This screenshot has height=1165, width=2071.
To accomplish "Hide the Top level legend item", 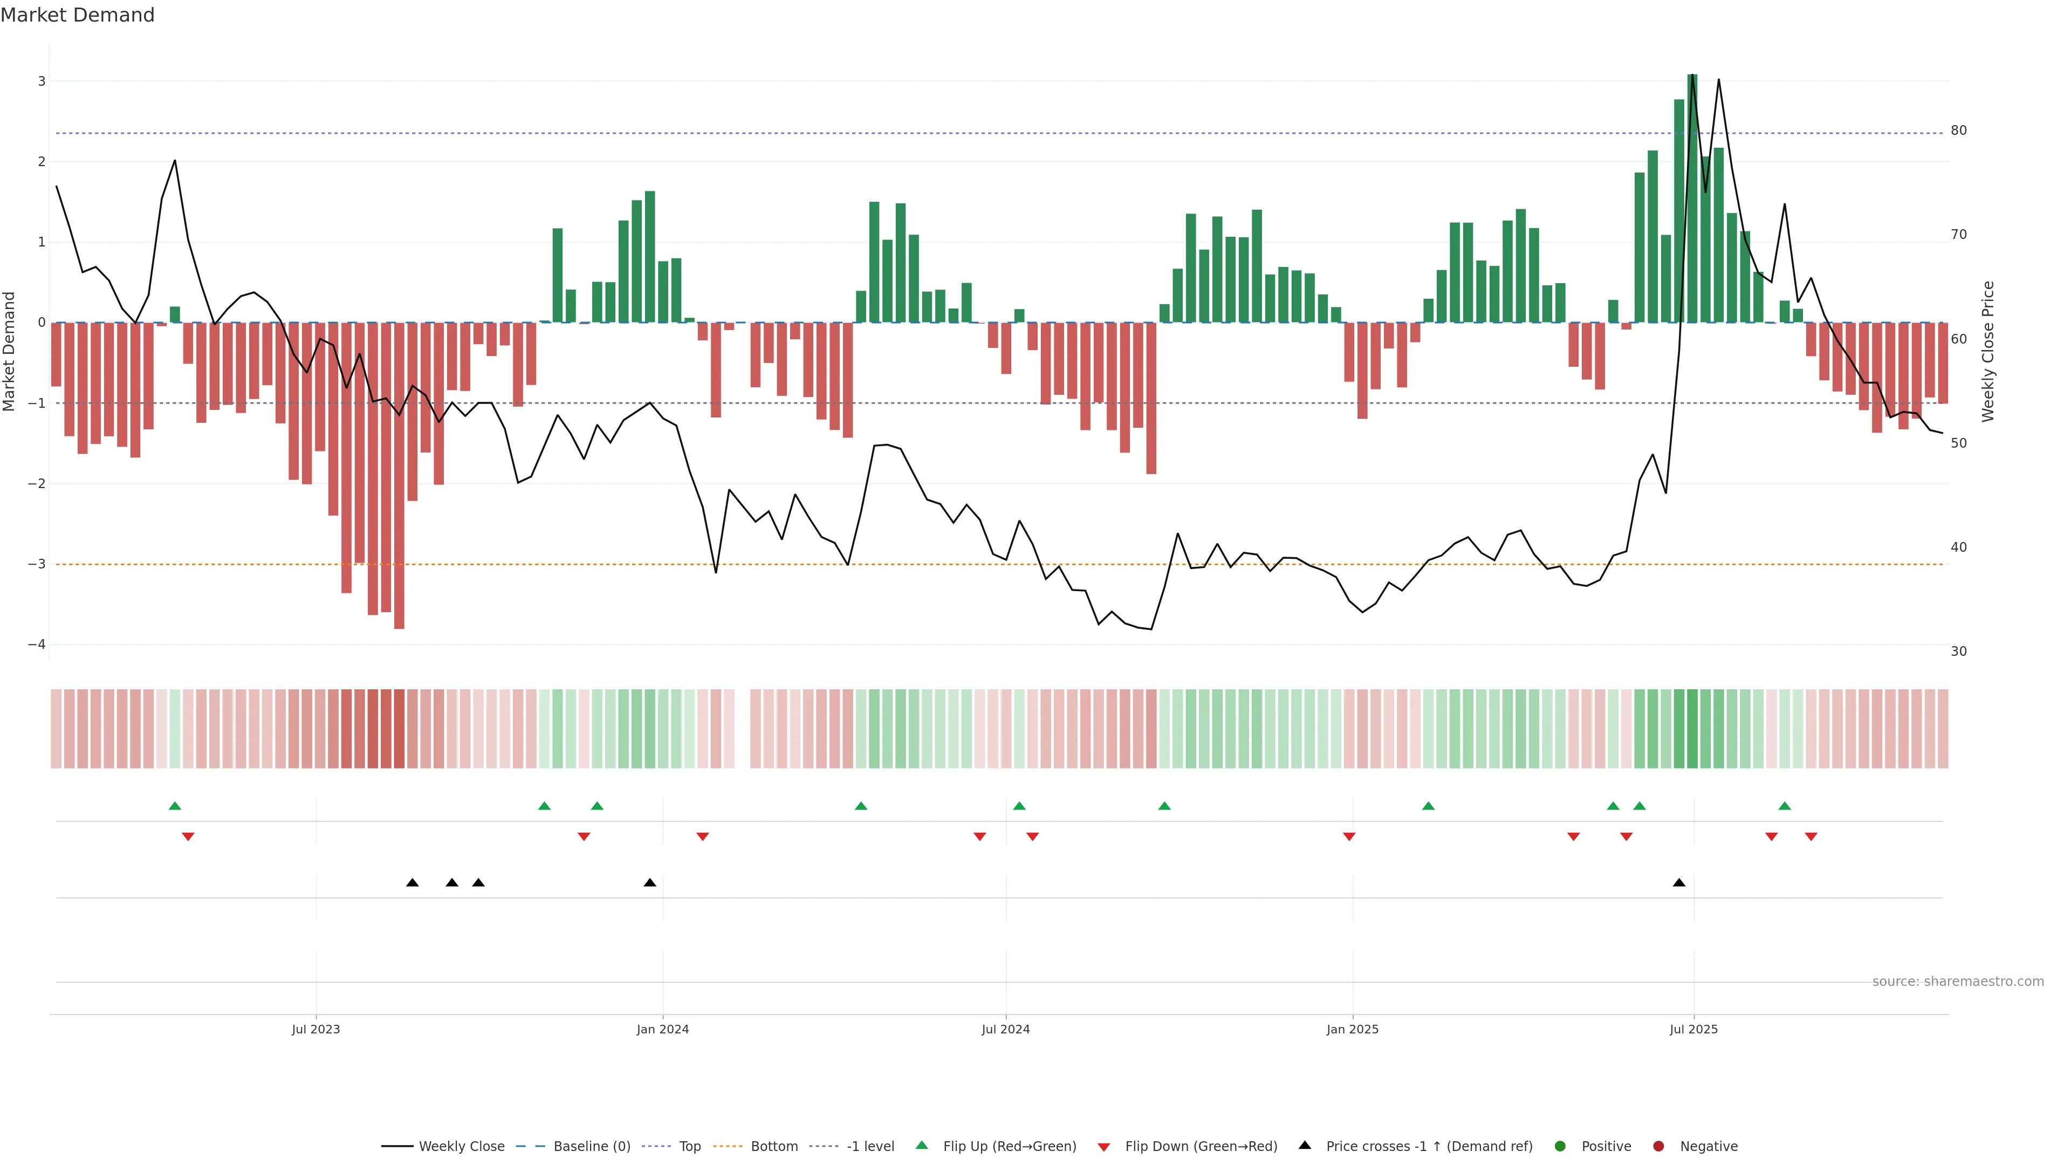I will click(689, 1147).
